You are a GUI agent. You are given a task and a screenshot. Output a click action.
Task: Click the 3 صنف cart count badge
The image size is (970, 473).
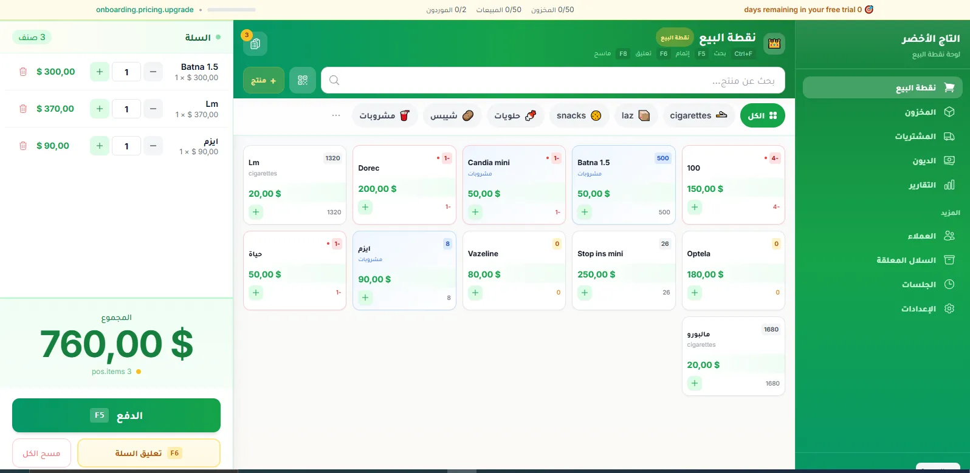(32, 37)
